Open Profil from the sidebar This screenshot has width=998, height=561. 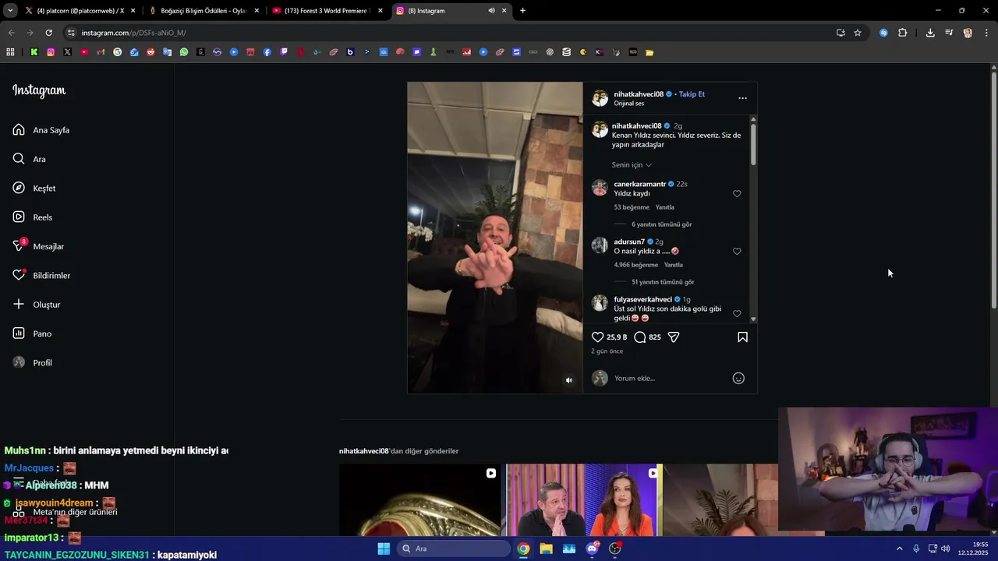(33, 363)
